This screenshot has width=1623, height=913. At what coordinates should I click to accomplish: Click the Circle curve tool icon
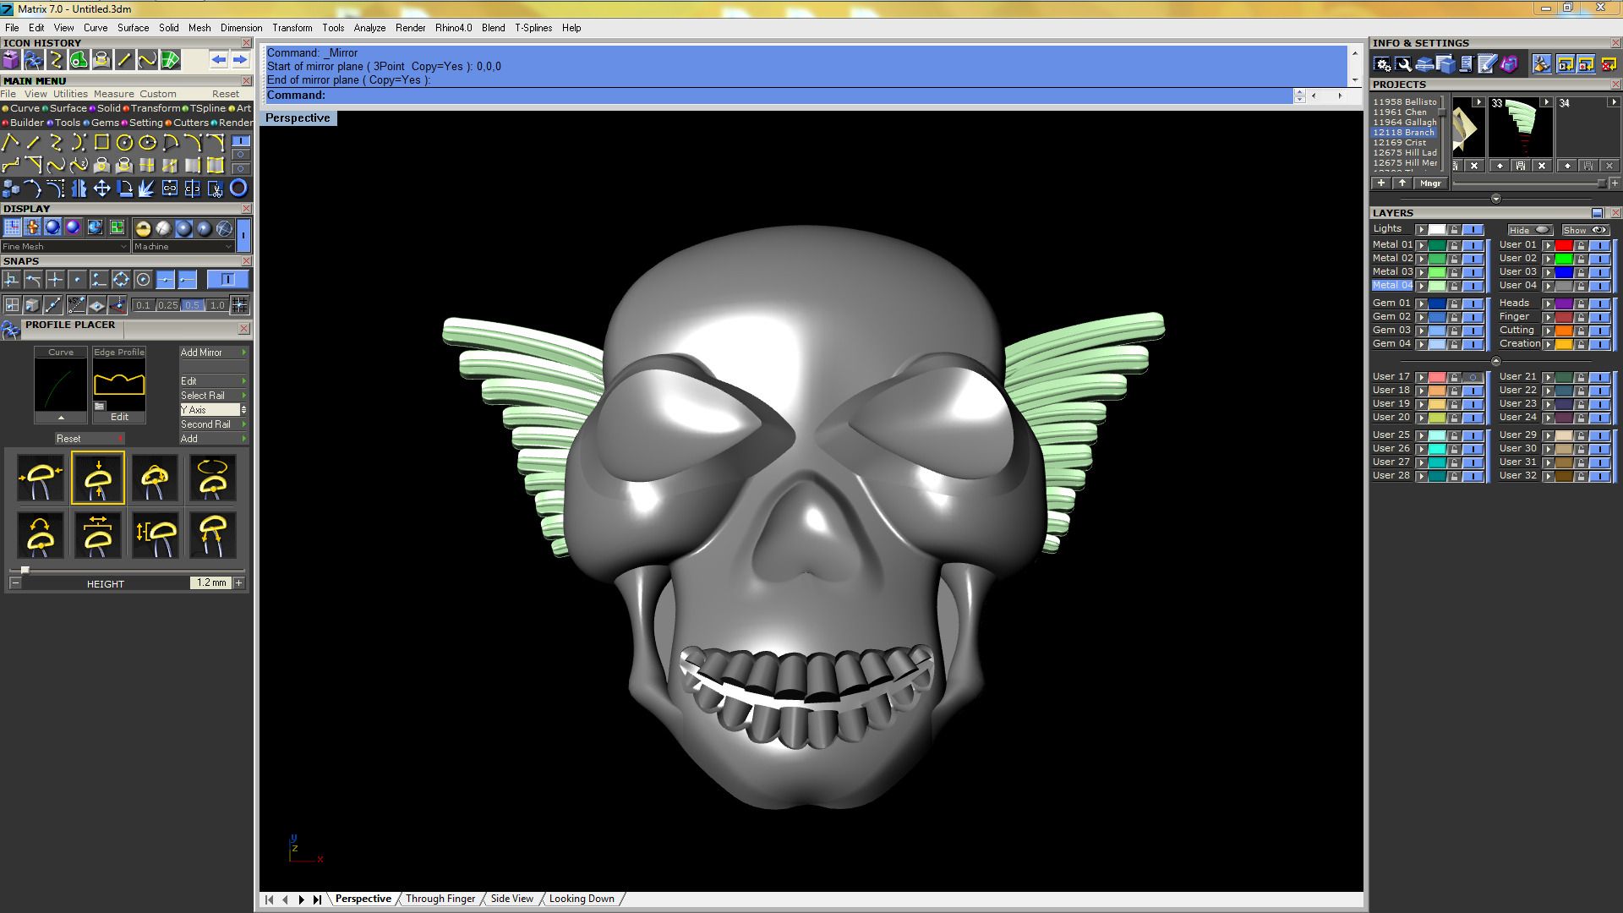[124, 142]
